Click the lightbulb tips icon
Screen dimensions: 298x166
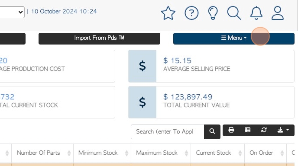213,13
